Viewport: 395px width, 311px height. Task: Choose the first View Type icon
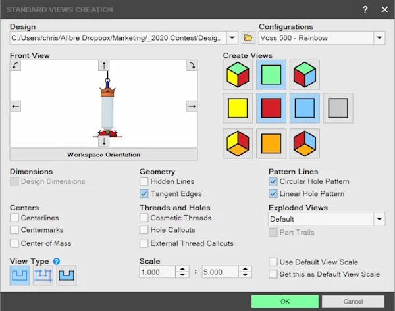pos(20,275)
